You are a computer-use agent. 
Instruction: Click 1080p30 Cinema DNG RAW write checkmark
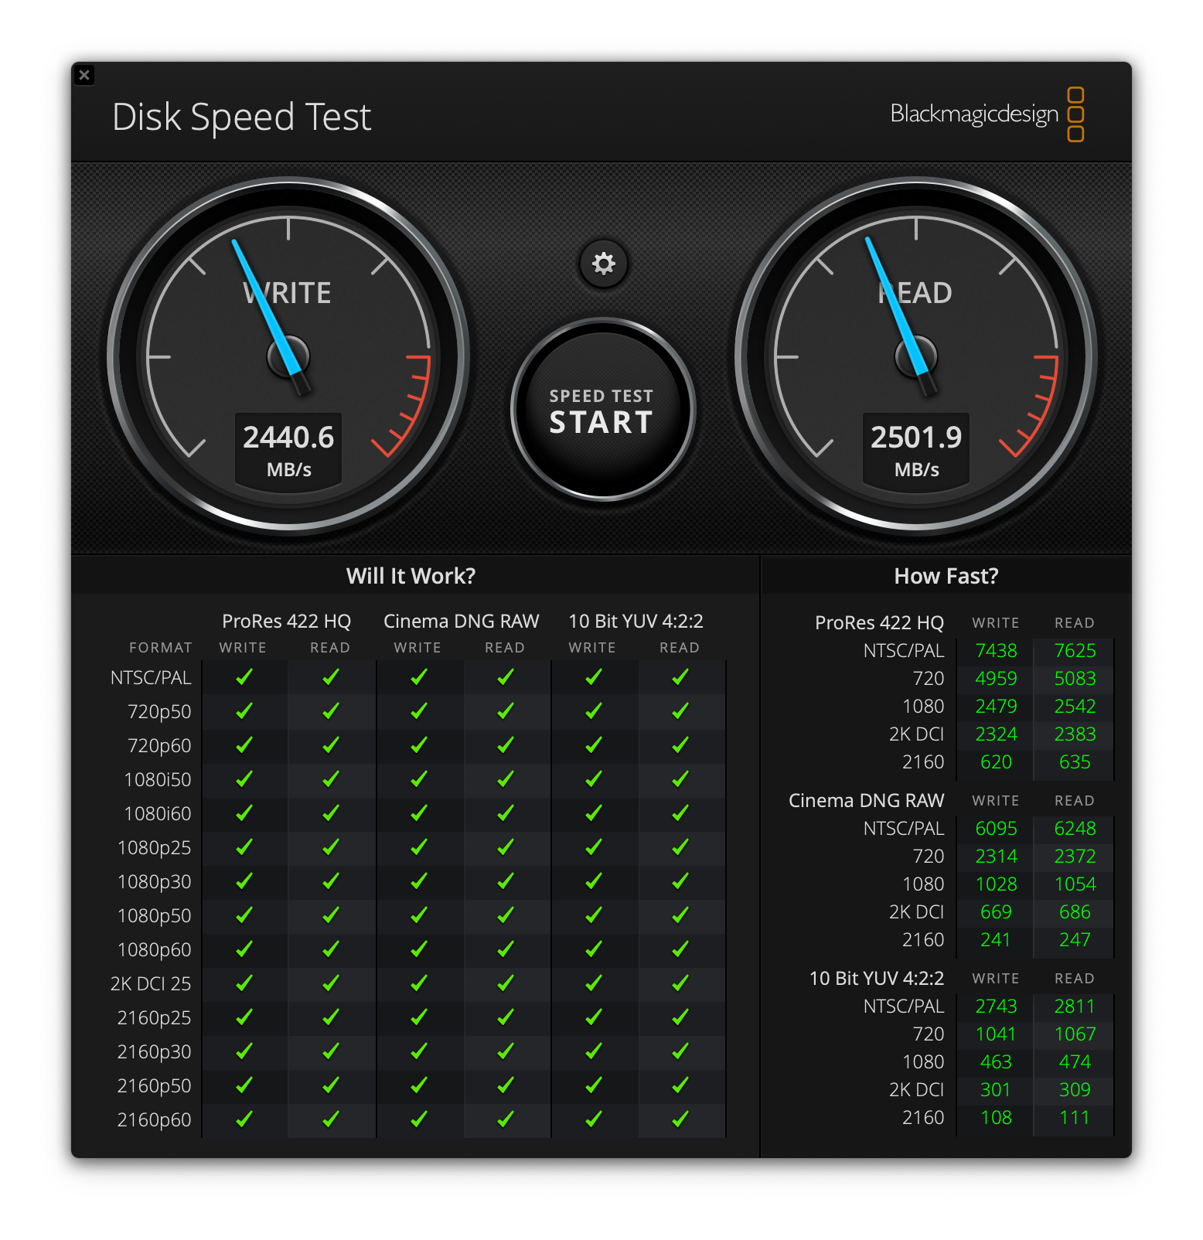pos(419,881)
